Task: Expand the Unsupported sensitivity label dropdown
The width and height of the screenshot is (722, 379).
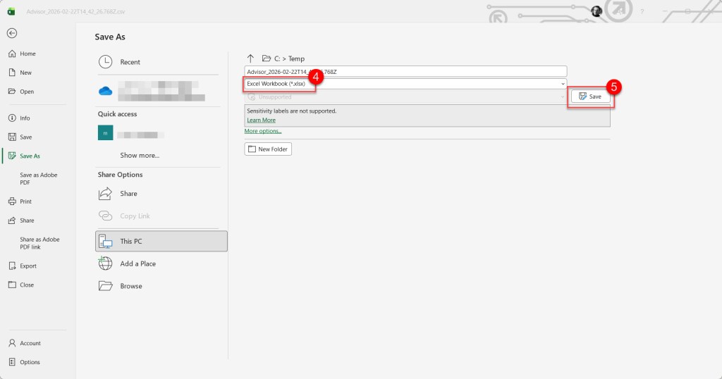Action: (x=405, y=97)
